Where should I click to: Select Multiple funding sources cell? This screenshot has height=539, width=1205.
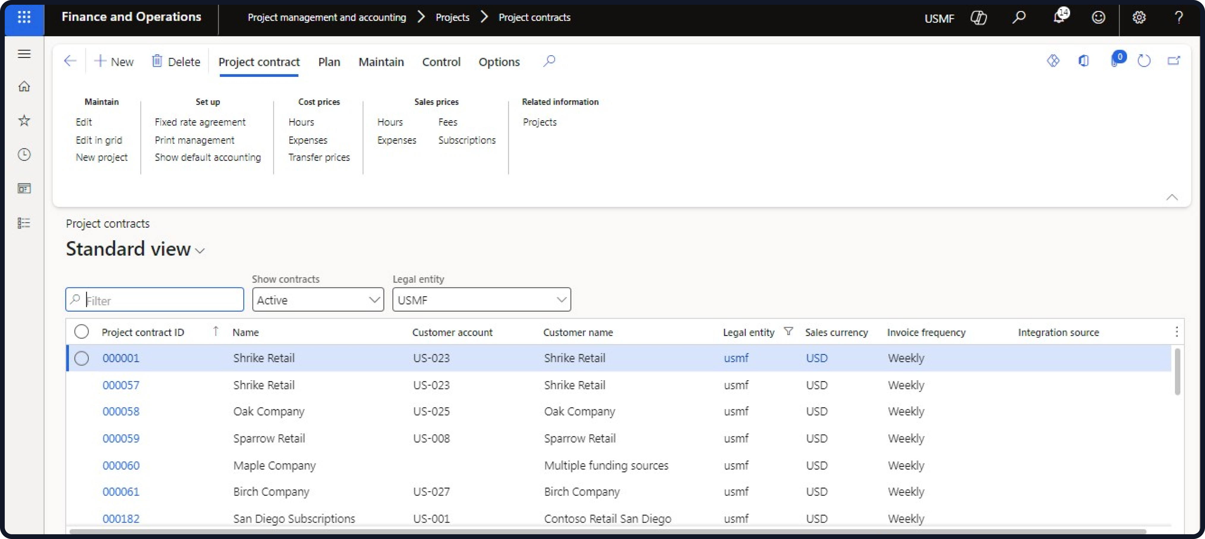coord(606,466)
